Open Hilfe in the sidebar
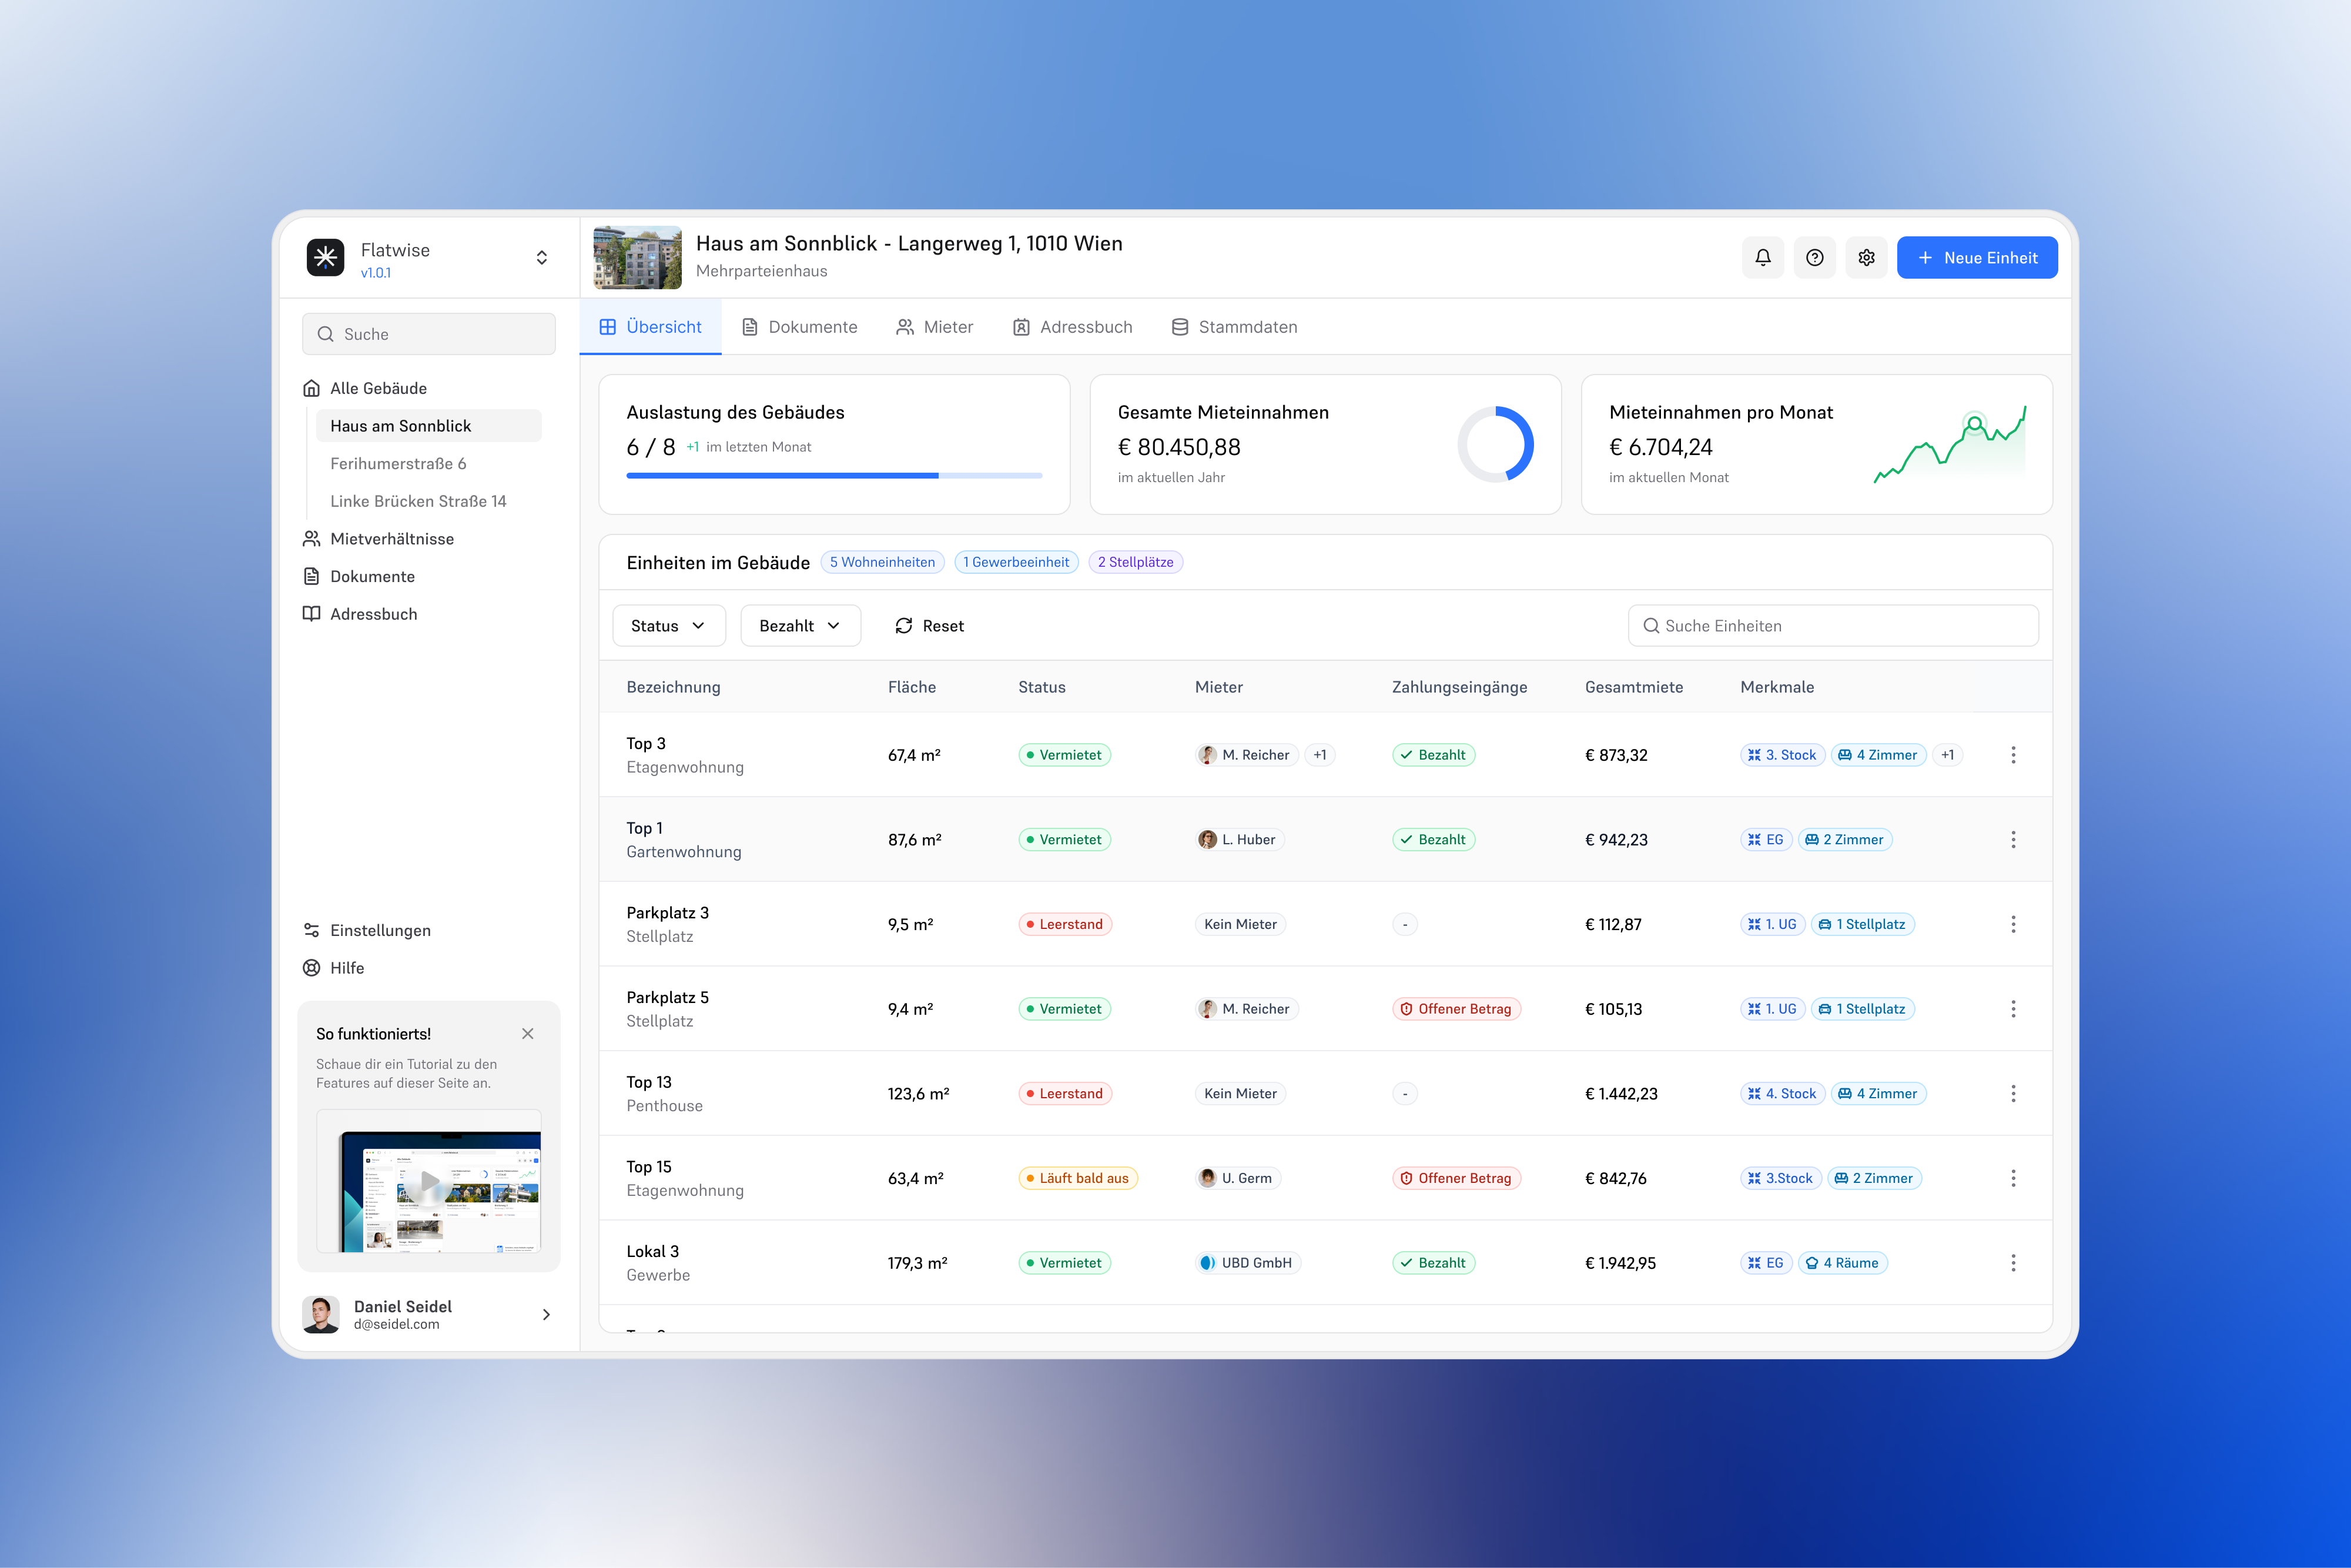The width and height of the screenshot is (2351, 1568). 347,968
